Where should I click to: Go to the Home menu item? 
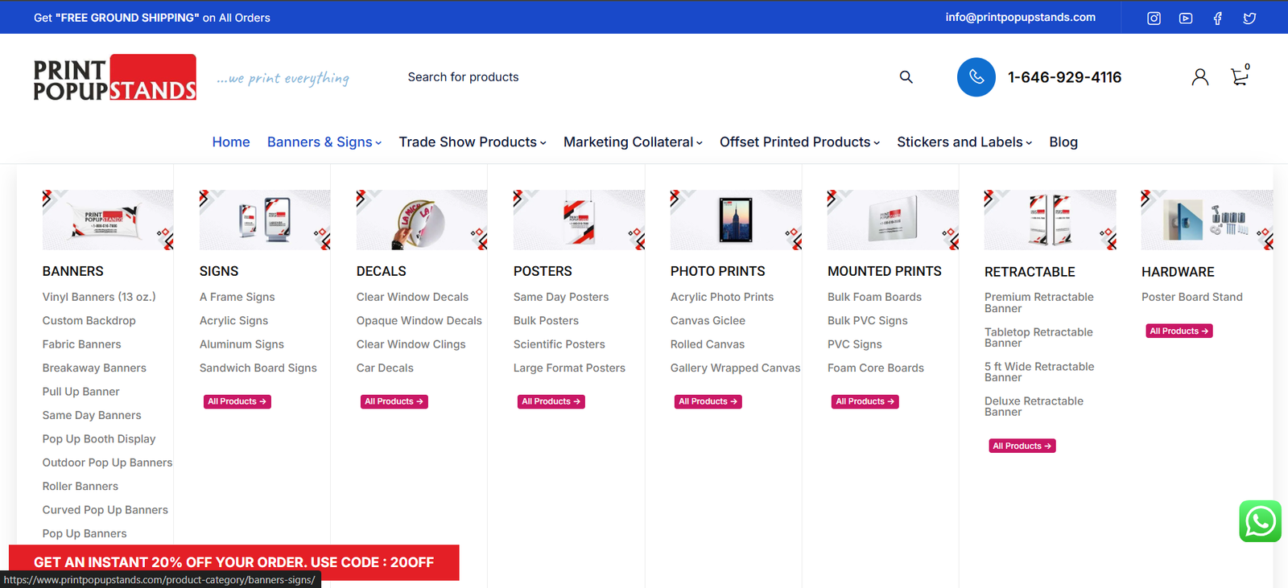point(231,142)
